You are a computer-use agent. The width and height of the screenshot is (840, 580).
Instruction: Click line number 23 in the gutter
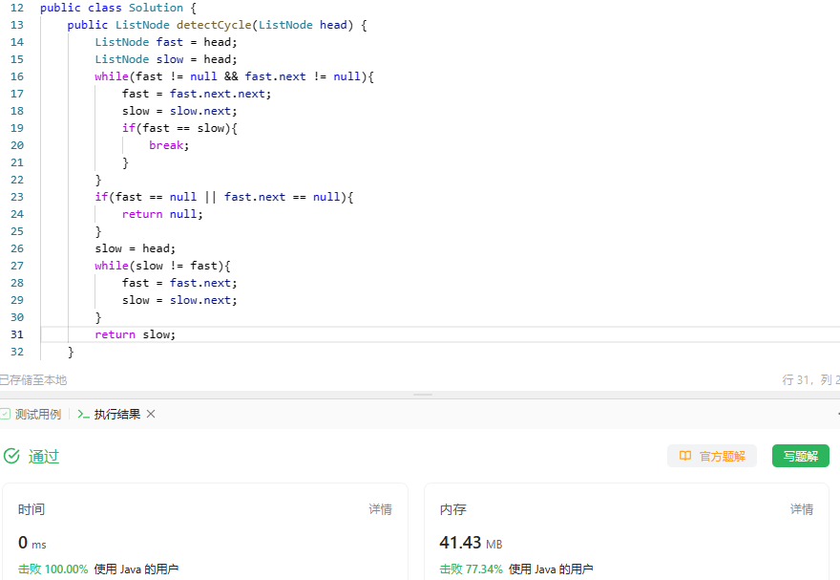pos(17,197)
